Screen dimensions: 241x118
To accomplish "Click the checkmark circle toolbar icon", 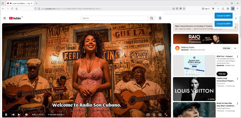I will point(228,9).
